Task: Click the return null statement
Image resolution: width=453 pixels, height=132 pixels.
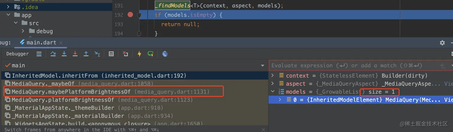Action: click(180, 24)
